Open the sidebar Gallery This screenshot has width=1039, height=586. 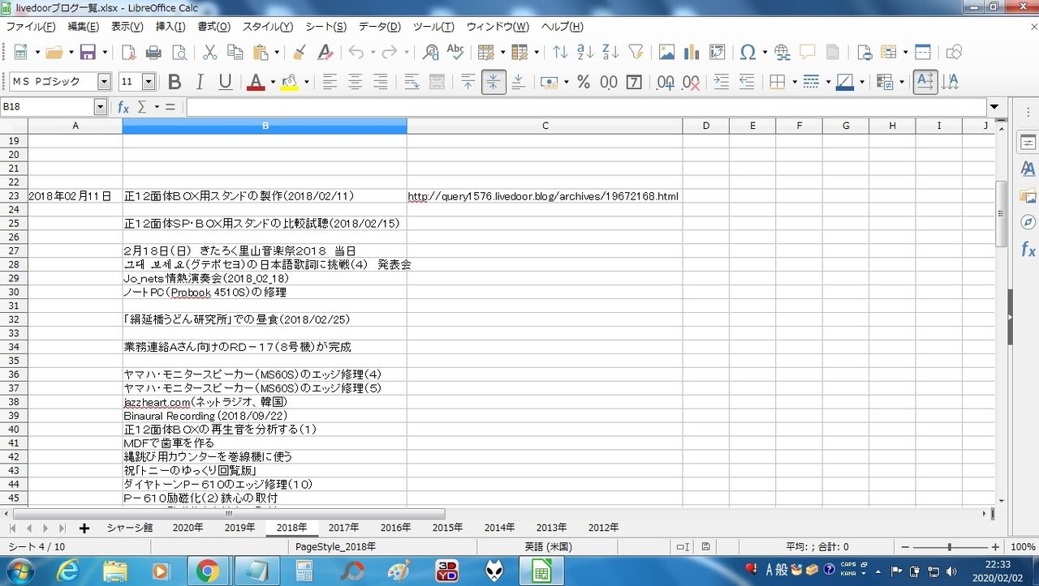pos(1028,195)
